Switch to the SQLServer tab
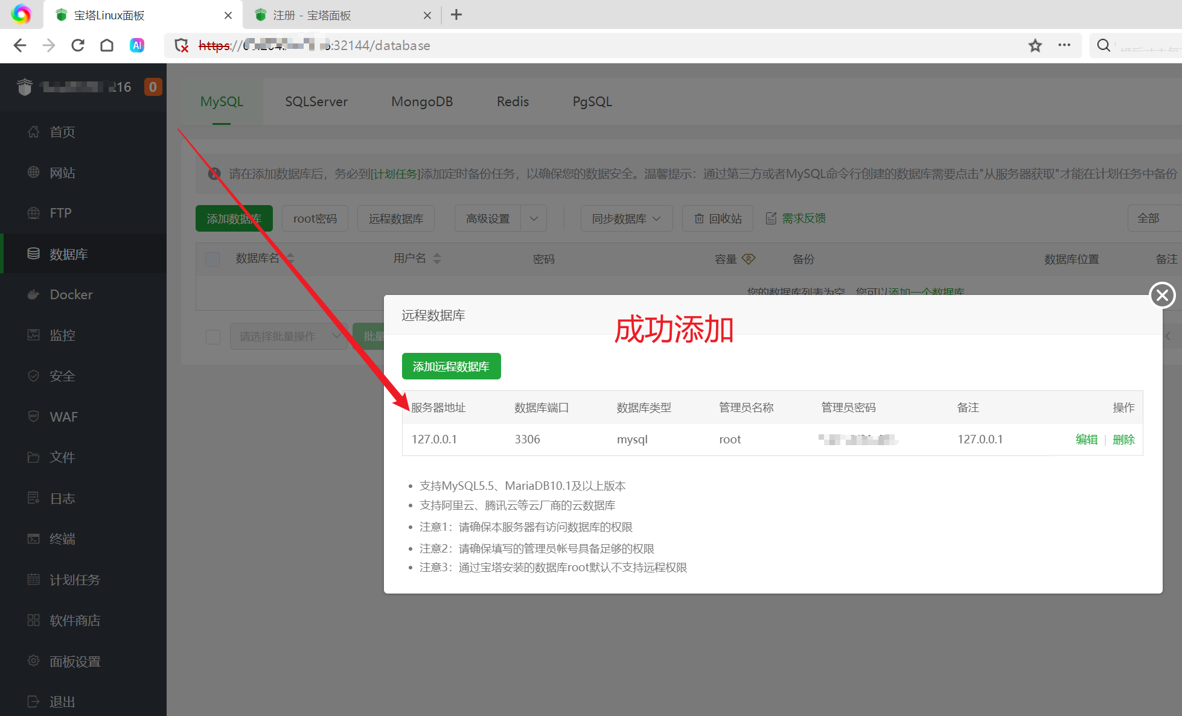The height and width of the screenshot is (716, 1182). [x=316, y=101]
